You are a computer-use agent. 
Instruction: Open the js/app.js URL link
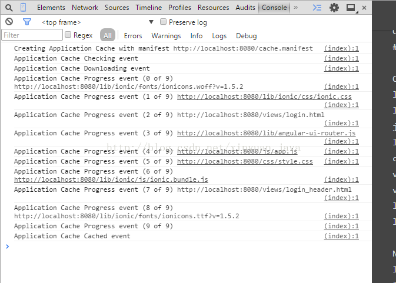pyautogui.click(x=237, y=151)
